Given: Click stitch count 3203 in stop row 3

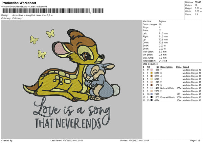Looking at the screenshot, I should (157, 76).
